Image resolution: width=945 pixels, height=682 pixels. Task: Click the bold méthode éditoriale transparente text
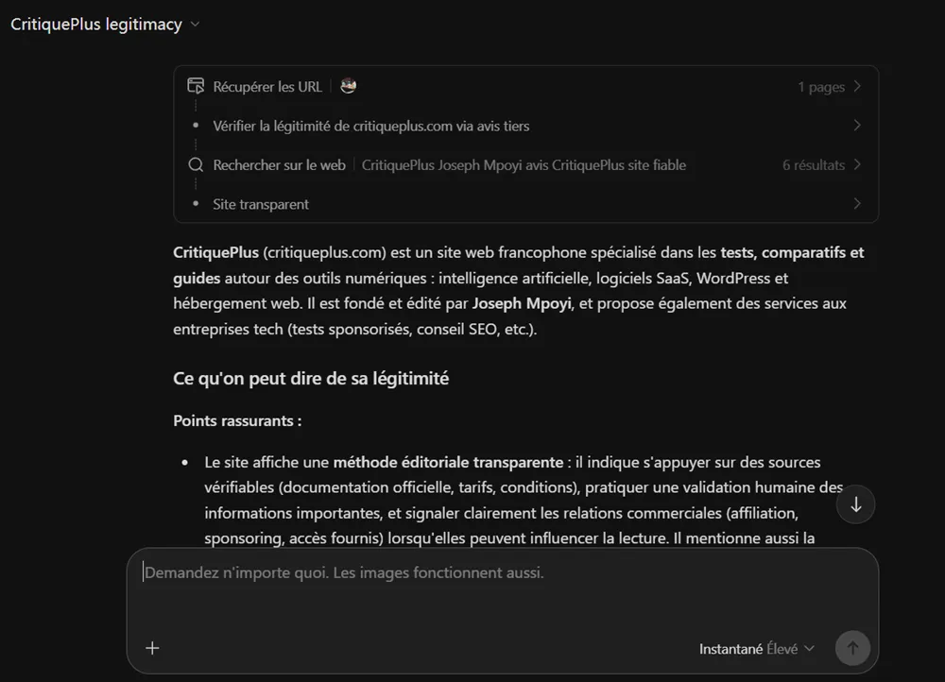[448, 462]
